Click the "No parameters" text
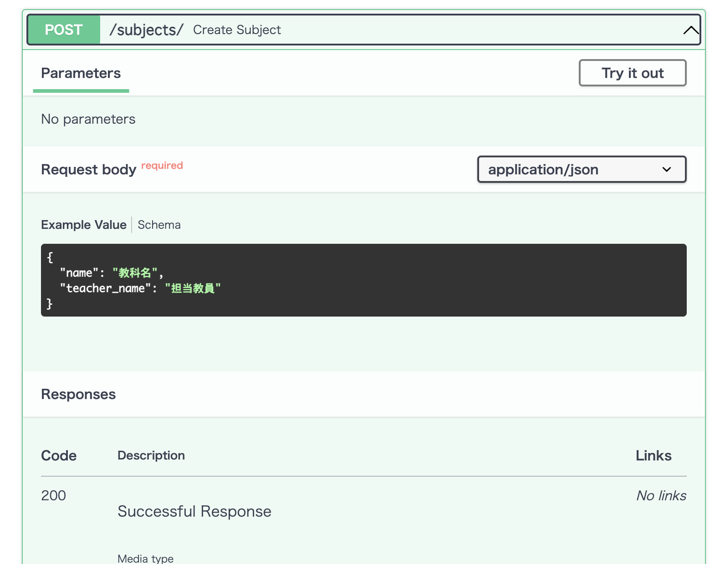725x564 pixels. click(x=88, y=119)
